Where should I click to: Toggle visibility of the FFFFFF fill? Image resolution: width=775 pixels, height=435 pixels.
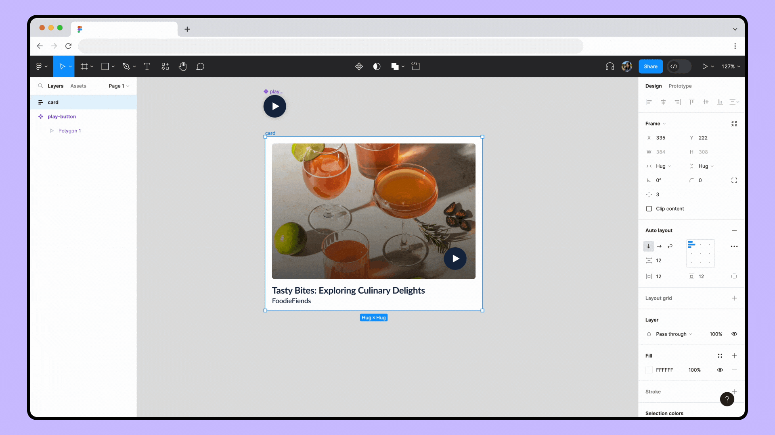[x=720, y=370]
